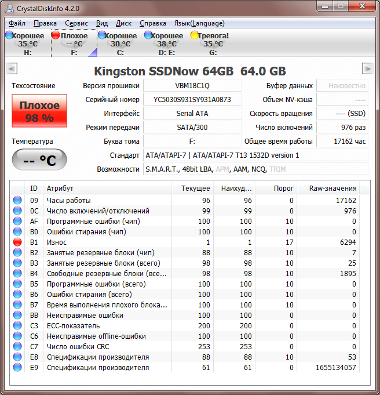Viewport: 380px width, 395px height.
Task: Select disk D: E: at 38 °C
Action: (167, 43)
